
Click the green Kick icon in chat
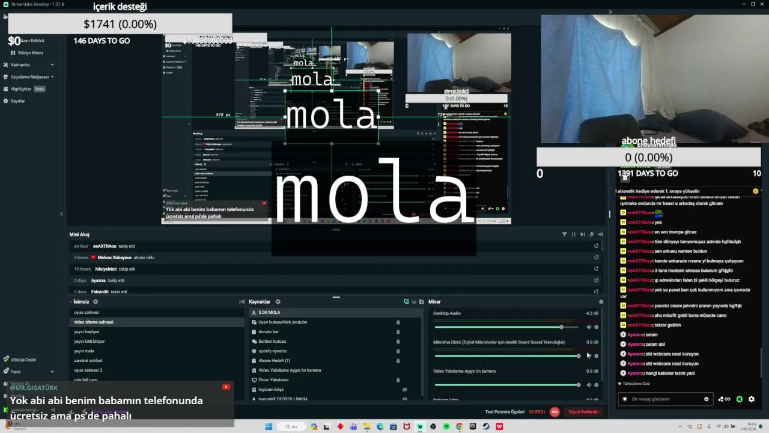[x=740, y=399]
